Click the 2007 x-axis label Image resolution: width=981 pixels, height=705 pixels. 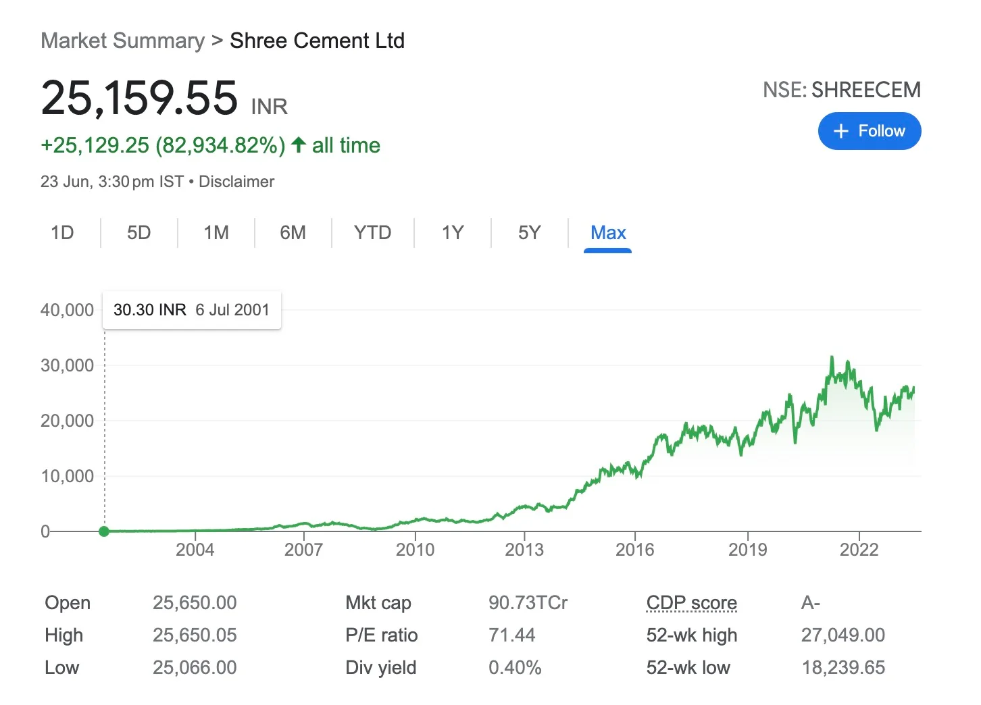[x=303, y=550]
